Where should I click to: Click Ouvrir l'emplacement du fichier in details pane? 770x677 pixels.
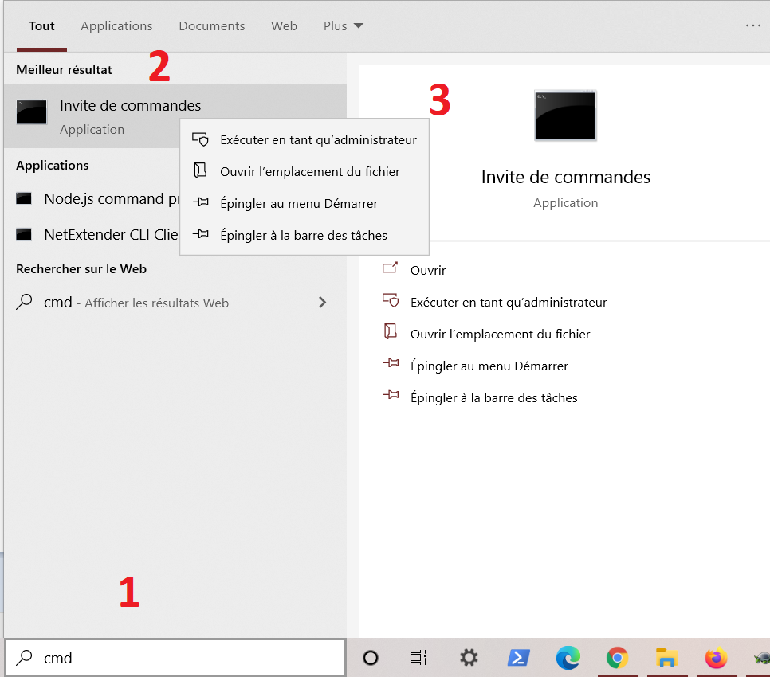[500, 334]
